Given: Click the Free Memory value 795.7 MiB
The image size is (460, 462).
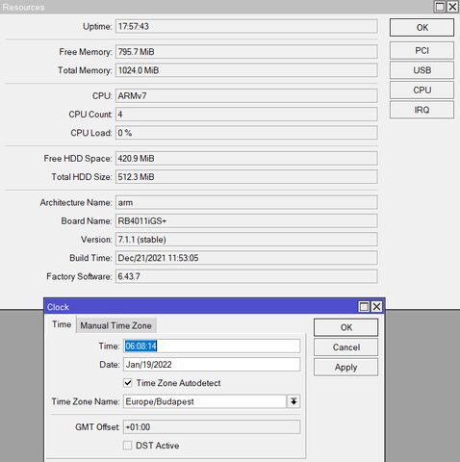Looking at the screenshot, I should 246,52.
